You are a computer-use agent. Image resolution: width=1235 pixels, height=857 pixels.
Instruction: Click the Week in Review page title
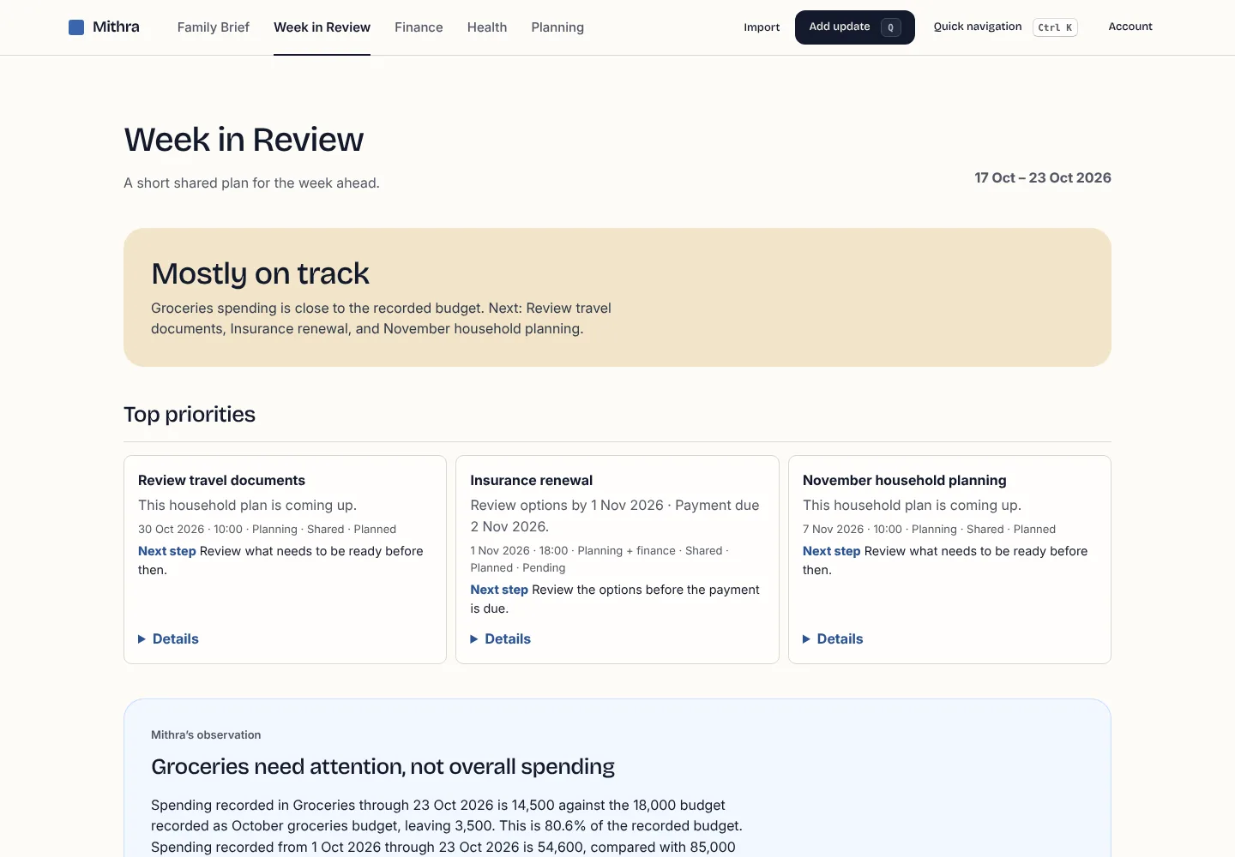click(x=244, y=140)
